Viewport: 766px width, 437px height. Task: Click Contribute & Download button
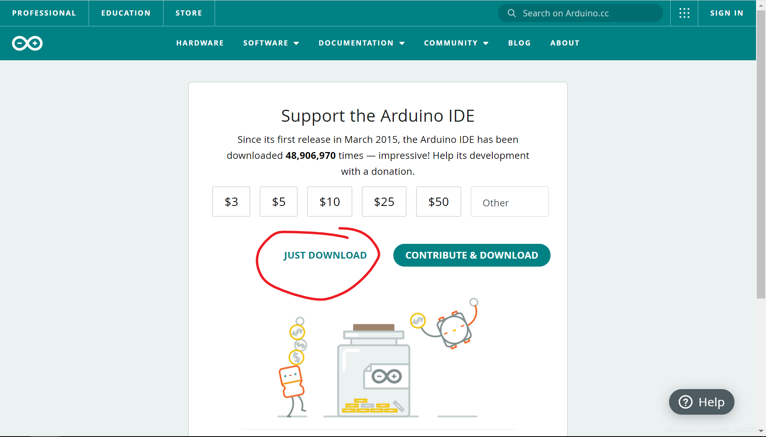[x=472, y=255]
